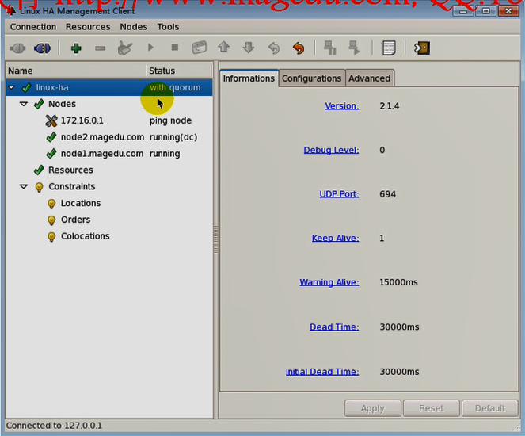This screenshot has width=525, height=436.
Task: Click the document page toolbar icon
Action: pyautogui.click(x=388, y=48)
